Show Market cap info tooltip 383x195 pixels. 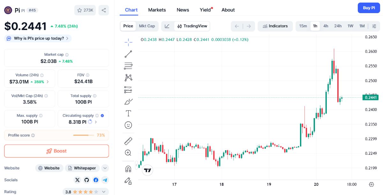[x=67, y=55]
